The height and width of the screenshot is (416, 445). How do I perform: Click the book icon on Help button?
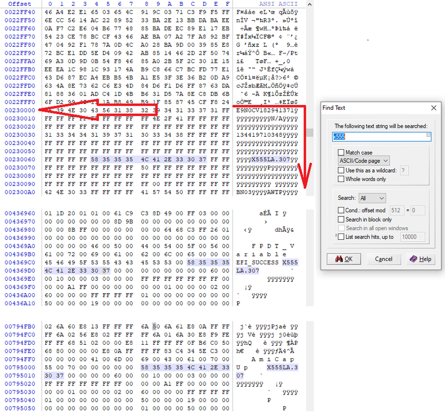click(413, 259)
